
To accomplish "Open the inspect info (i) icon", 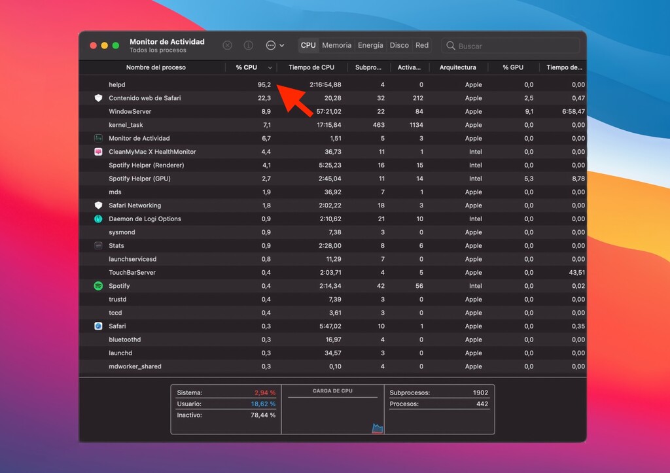I will pyautogui.click(x=248, y=45).
